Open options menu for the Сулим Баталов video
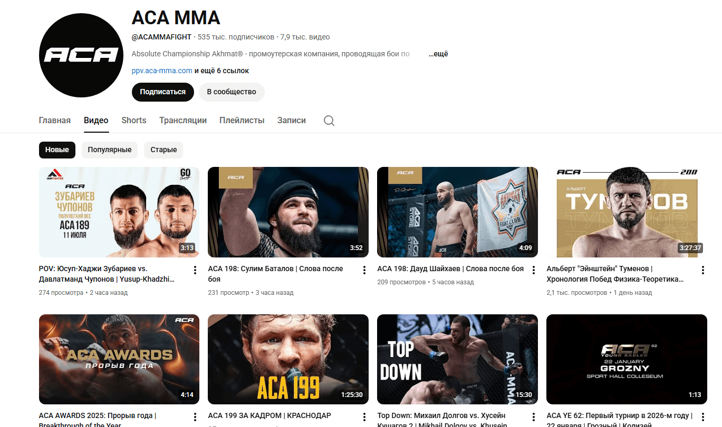722x427 pixels. 364,269
